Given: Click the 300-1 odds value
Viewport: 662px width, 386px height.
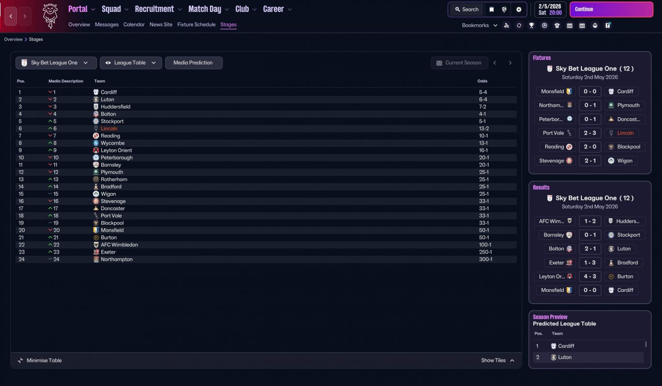Looking at the screenshot, I should 486,259.
